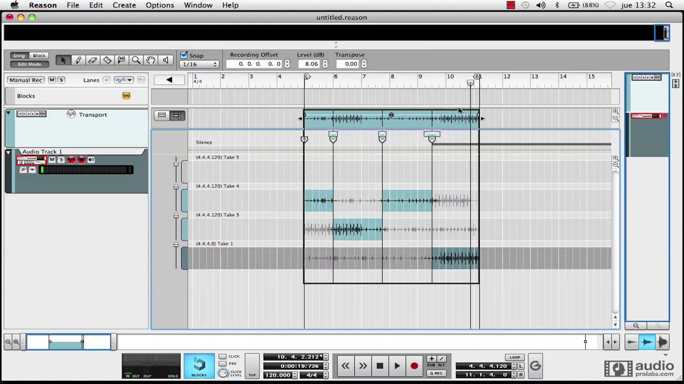Select the Magnify tool

point(136,60)
